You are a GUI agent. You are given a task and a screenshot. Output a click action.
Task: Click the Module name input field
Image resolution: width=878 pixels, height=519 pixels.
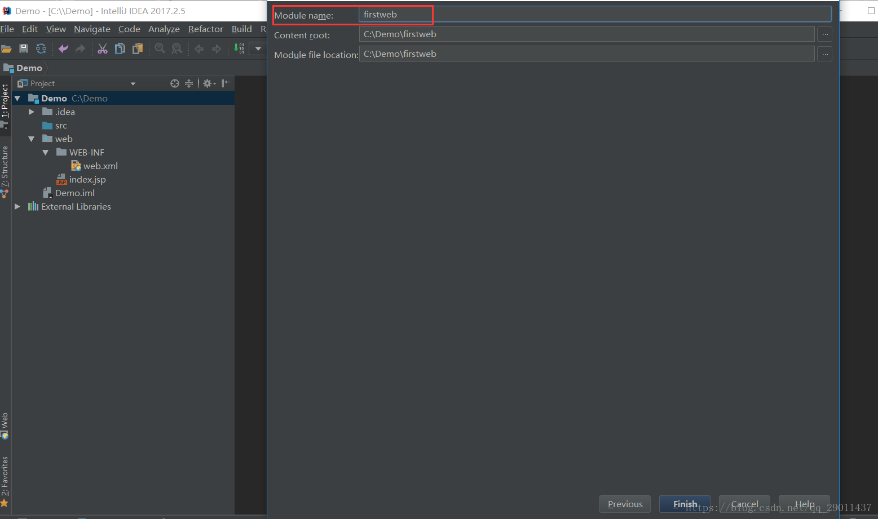(595, 15)
